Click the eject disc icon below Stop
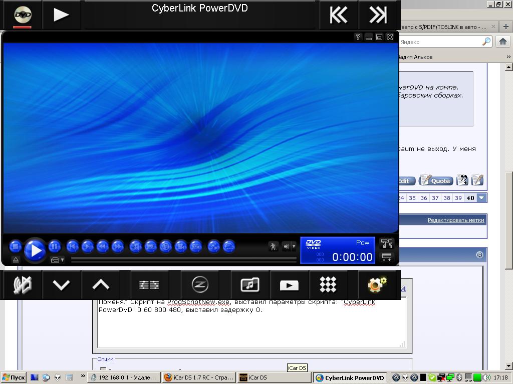The image size is (513, 384). coord(16,260)
